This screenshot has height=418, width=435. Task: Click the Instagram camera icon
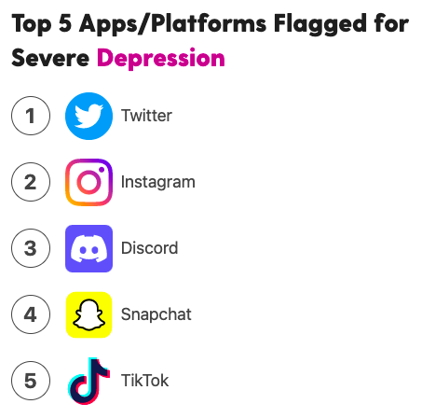[x=88, y=182]
